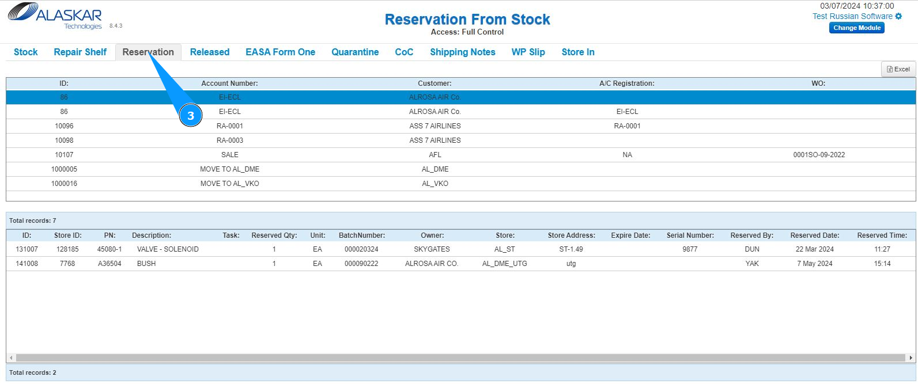Switch to the Shipping Notes tab
The image size is (918, 384).
coord(462,52)
